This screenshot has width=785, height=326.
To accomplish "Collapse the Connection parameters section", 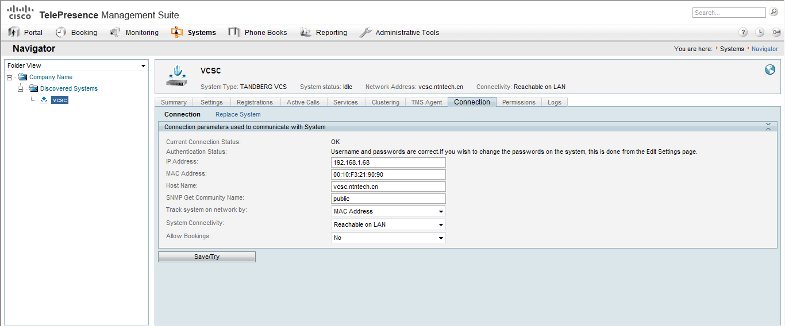I will coord(768,127).
